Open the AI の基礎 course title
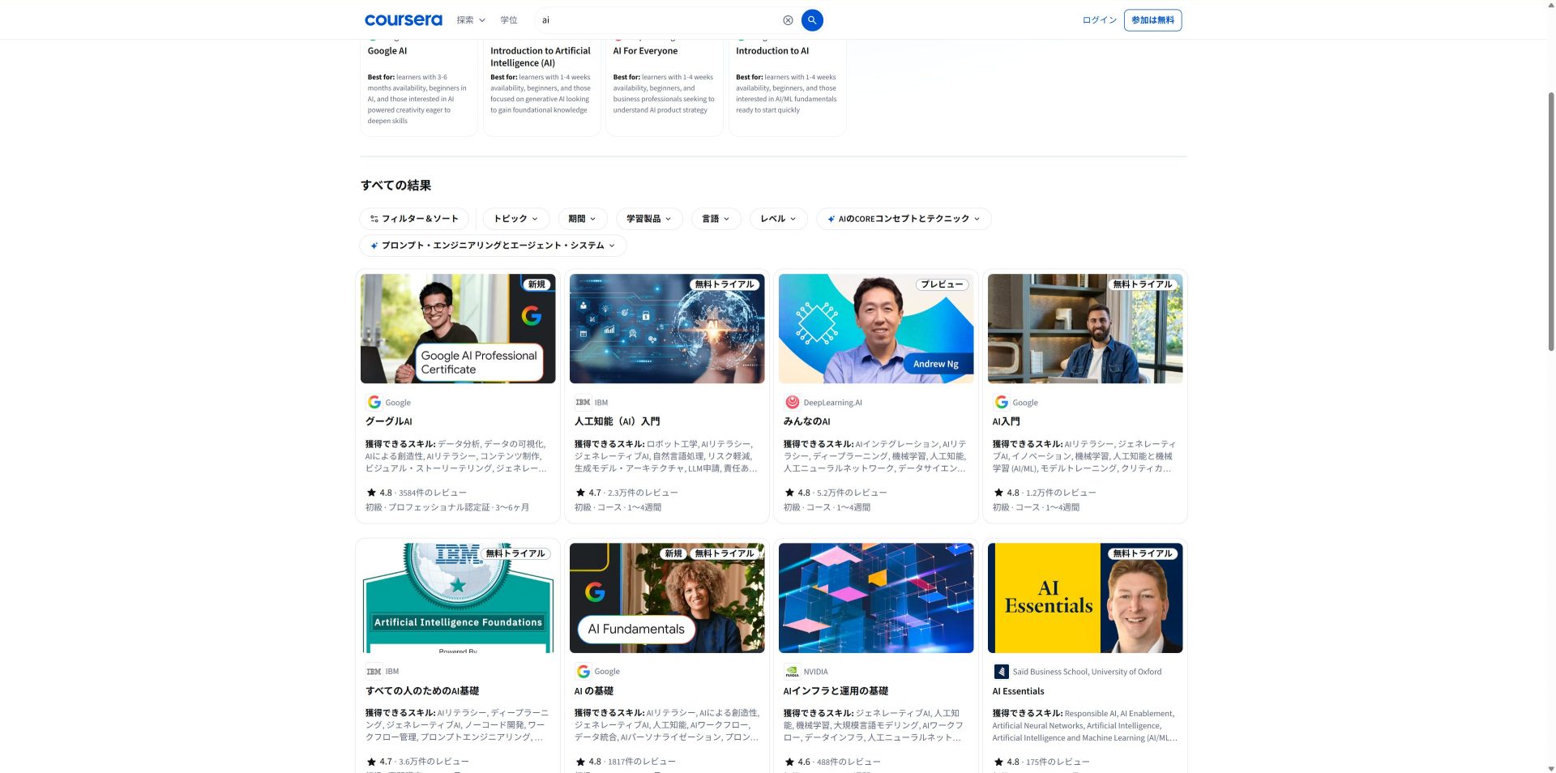1556x773 pixels. pos(593,691)
